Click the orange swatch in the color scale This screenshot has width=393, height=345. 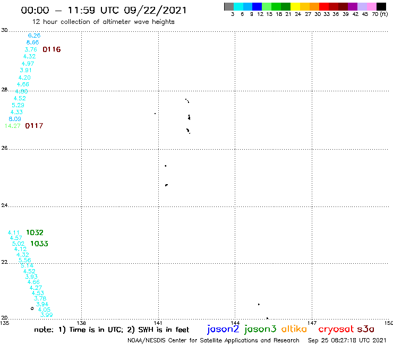(314, 6)
